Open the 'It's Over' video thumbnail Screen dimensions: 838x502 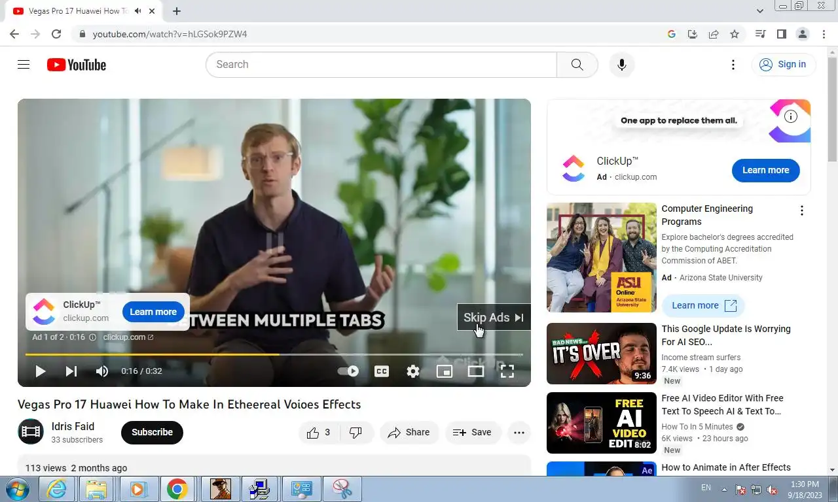click(x=602, y=354)
